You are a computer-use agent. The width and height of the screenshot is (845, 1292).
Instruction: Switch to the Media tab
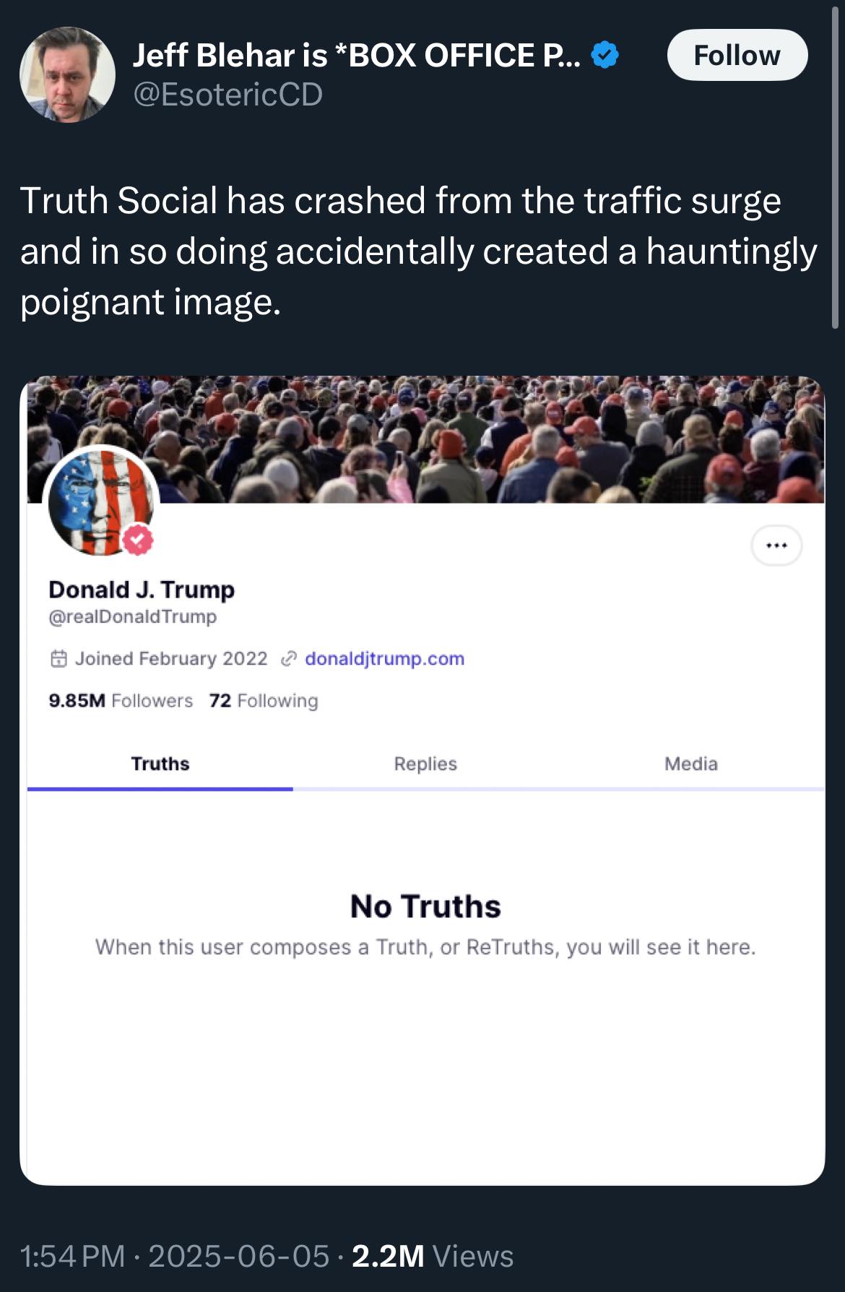[x=690, y=764]
